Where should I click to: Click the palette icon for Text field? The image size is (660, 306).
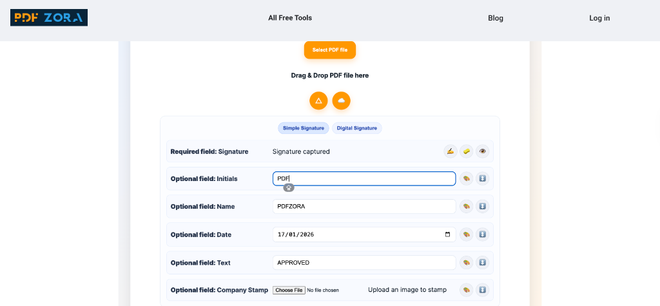pos(467,263)
